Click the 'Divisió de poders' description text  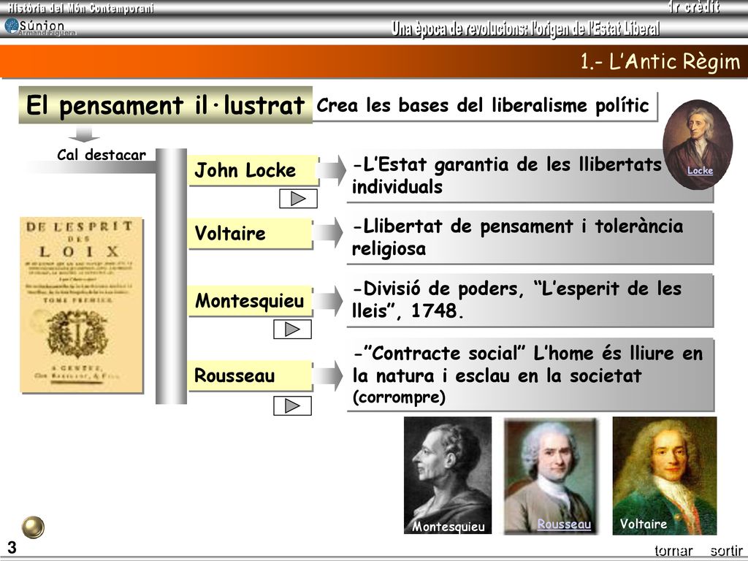(517, 299)
